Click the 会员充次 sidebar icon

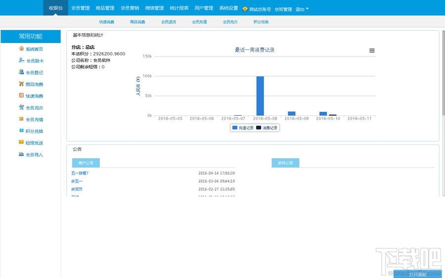[x=21, y=107]
